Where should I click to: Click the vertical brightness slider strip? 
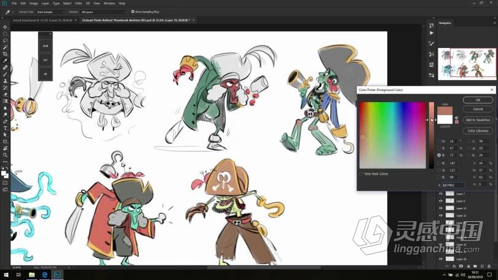pyautogui.click(x=432, y=135)
